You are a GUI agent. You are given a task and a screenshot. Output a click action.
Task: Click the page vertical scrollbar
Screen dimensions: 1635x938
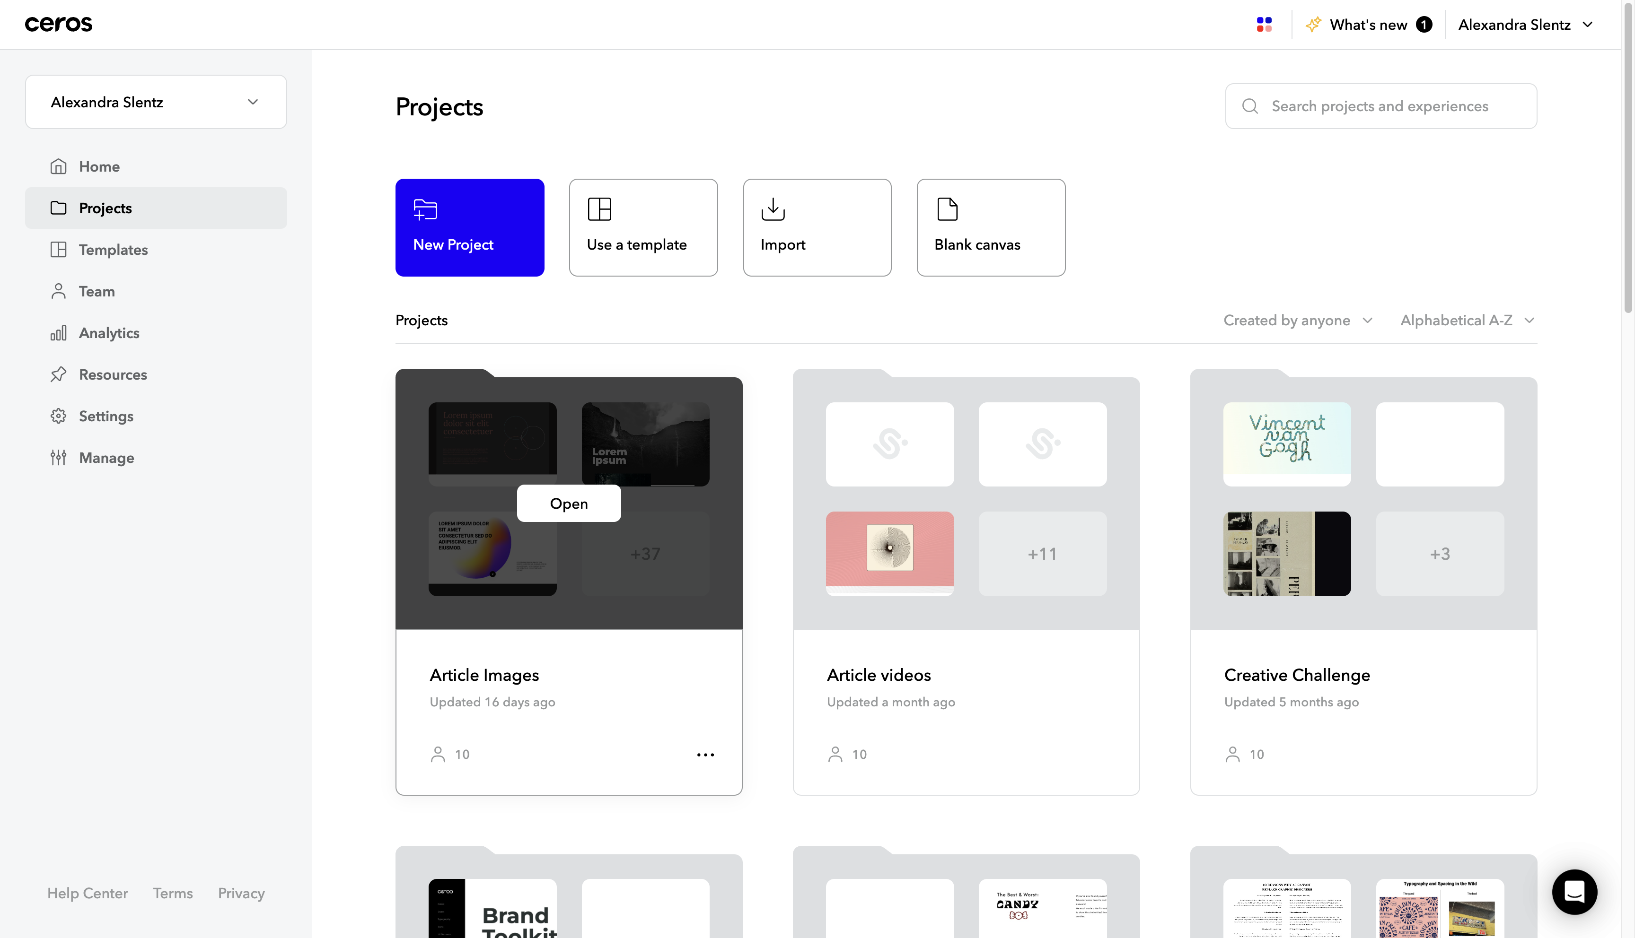click(x=1628, y=158)
